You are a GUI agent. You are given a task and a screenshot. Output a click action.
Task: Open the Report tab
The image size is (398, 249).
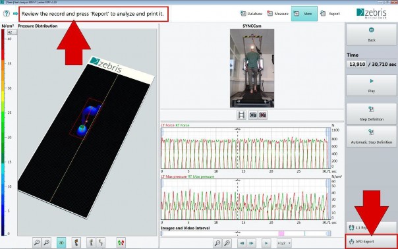[330, 14]
